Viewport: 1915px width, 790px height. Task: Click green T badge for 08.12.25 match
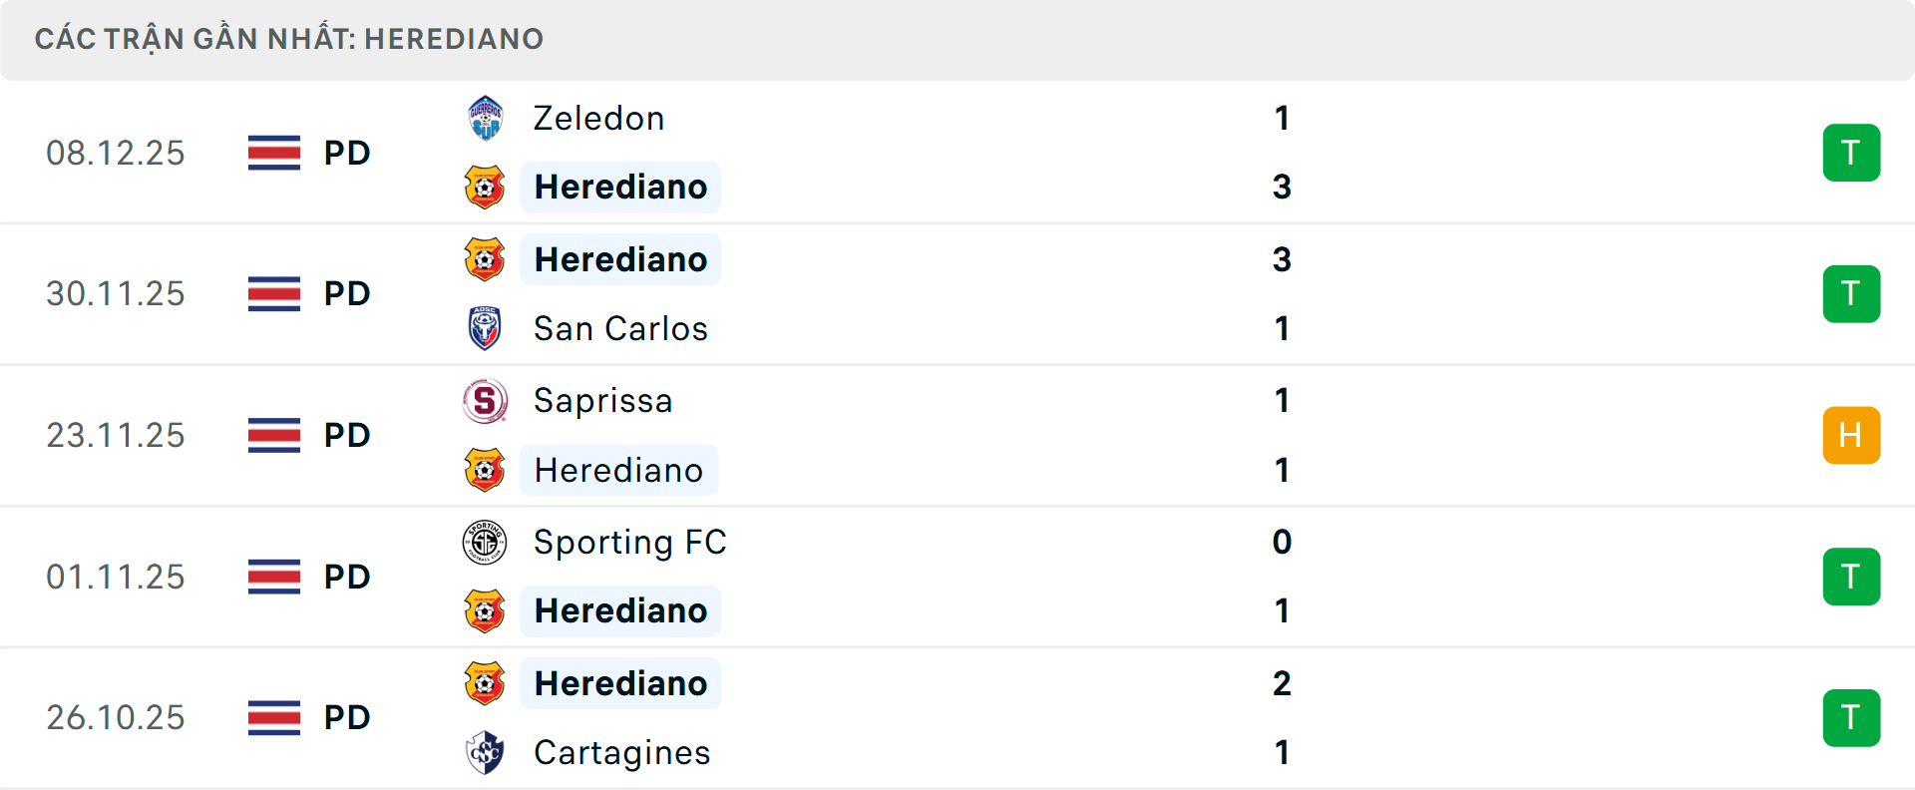(x=1851, y=153)
